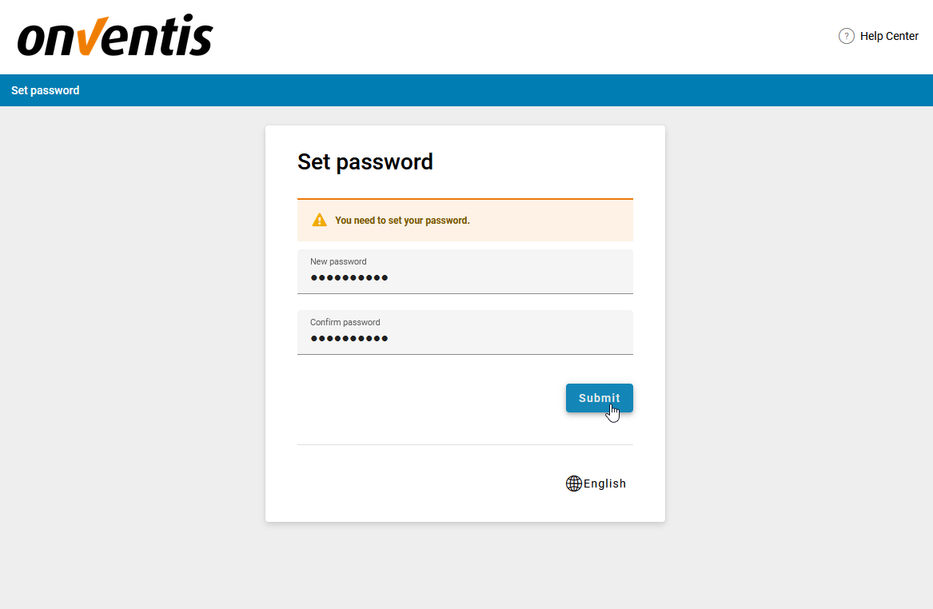
Task: Click the globe icon beside English
Action: click(x=573, y=483)
